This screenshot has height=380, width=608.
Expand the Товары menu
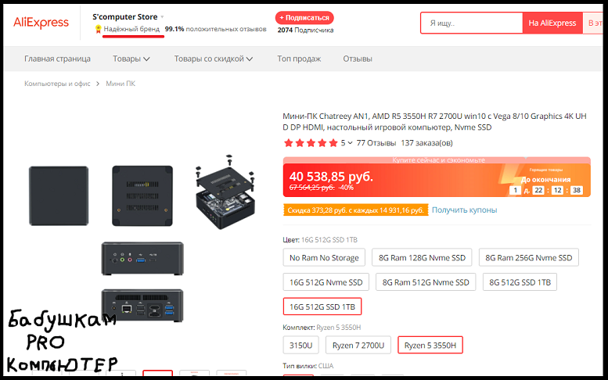[131, 59]
